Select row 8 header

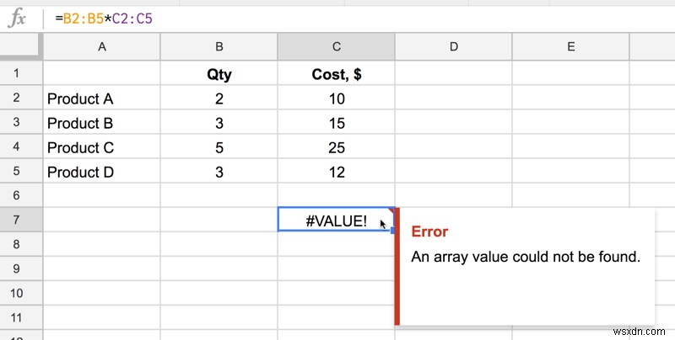click(x=22, y=244)
